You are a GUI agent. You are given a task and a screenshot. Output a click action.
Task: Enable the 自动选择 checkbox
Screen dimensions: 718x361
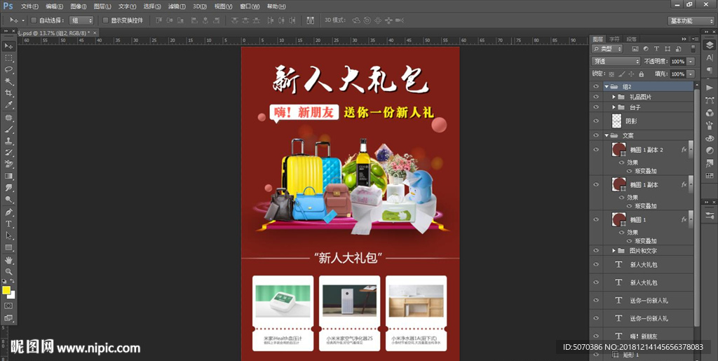click(34, 20)
